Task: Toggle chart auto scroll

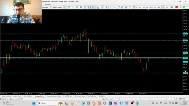Action: [x=89, y=7]
